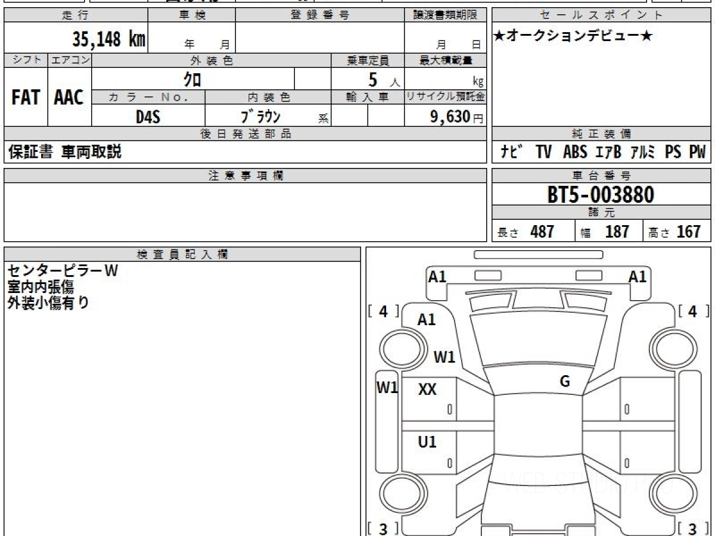Select the FAT shift value
The image size is (715, 536).
(x=26, y=98)
